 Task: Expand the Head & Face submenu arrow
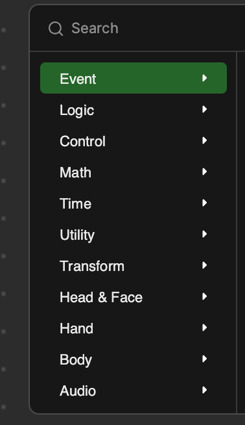point(204,296)
